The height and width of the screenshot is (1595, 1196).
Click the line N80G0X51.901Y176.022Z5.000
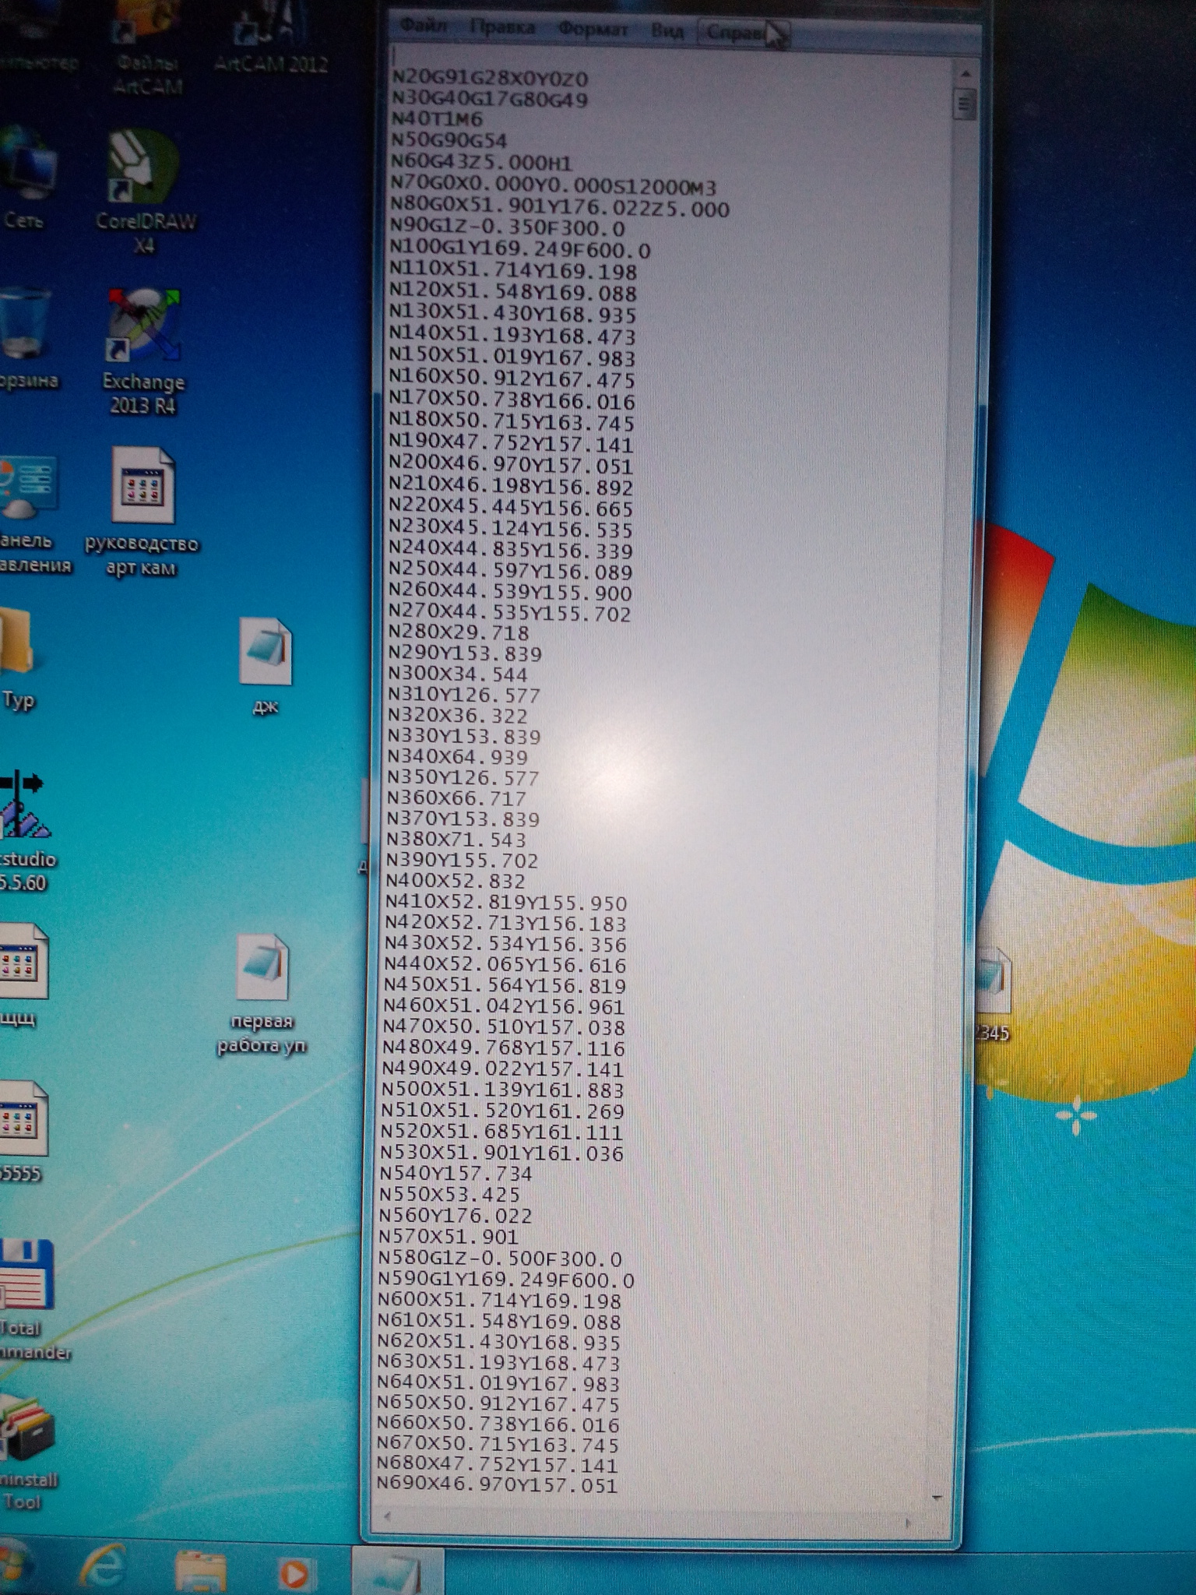pyautogui.click(x=560, y=208)
